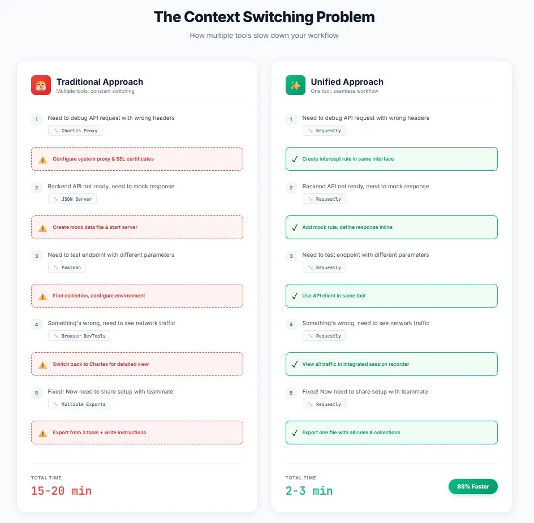This screenshot has width=534, height=523.
Task: Click the Browser DevTools tag
Action: [79, 336]
